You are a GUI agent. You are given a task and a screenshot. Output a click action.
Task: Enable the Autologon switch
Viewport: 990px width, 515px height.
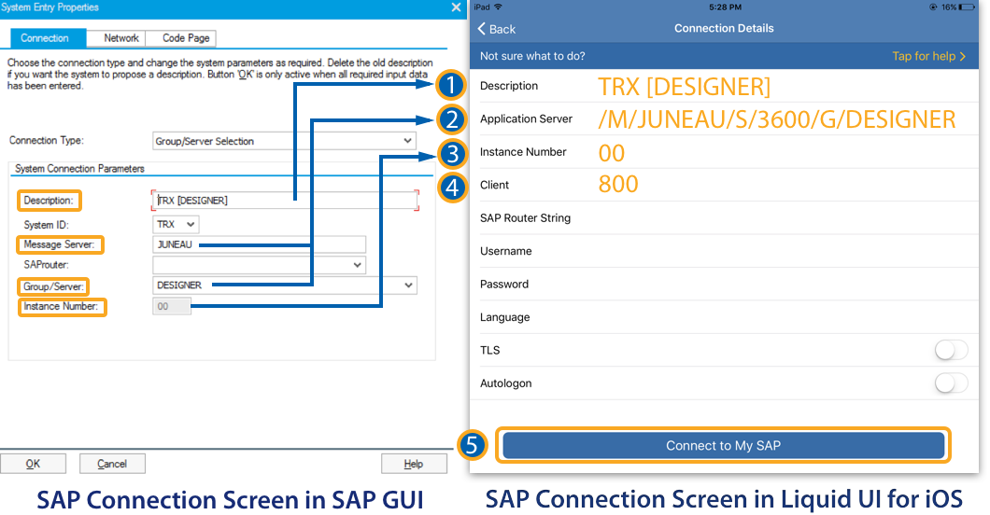951,383
